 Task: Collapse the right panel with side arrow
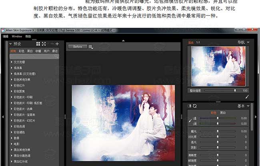tap(256, 117)
